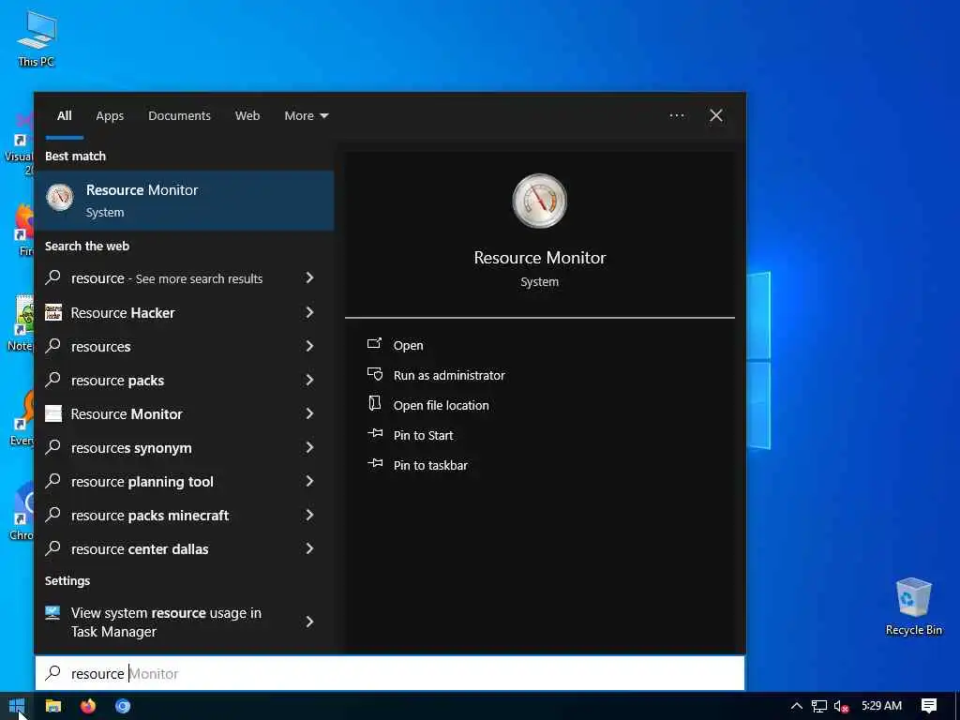Click the Run as administrator shield icon
960x720 pixels.
375,374
